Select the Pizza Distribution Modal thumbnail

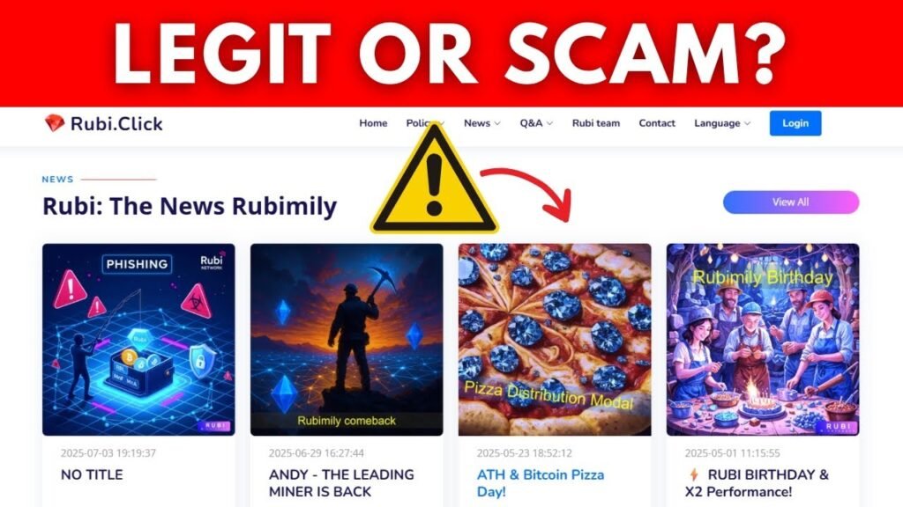tap(555, 340)
